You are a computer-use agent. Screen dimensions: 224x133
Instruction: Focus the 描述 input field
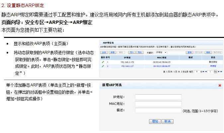[x=158, y=110]
